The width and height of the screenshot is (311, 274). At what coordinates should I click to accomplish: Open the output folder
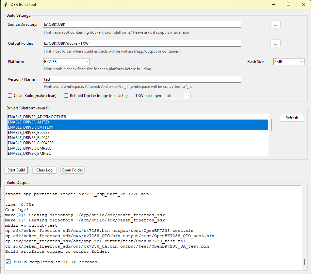[x=73, y=170]
